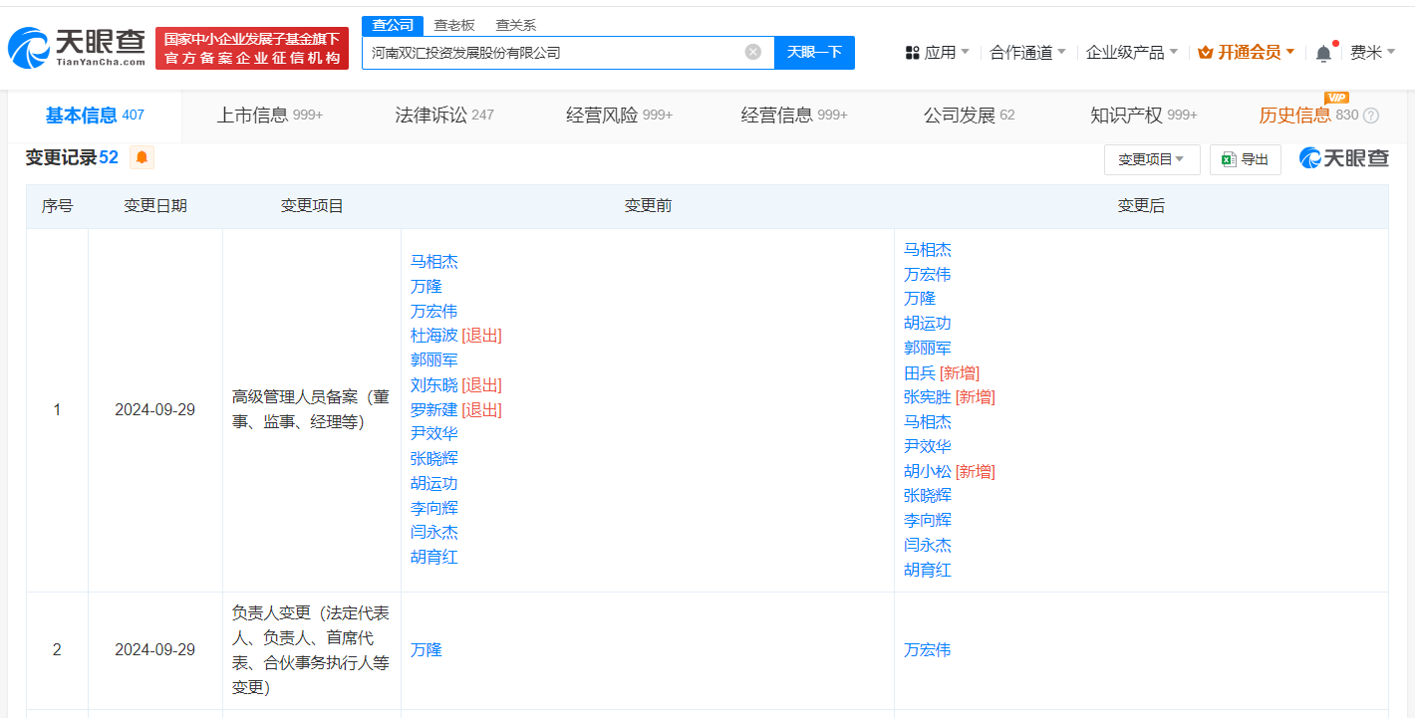The image size is (1415, 718).
Task: Select the 查公司 search tab
Action: tap(393, 25)
